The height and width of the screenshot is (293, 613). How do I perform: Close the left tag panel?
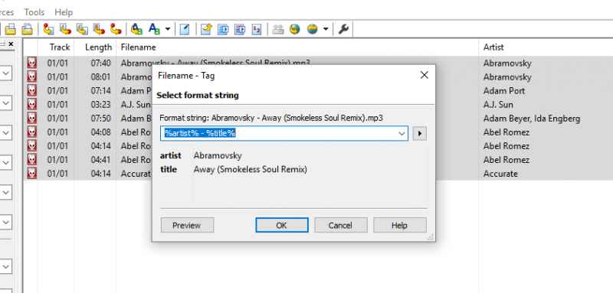(11, 44)
